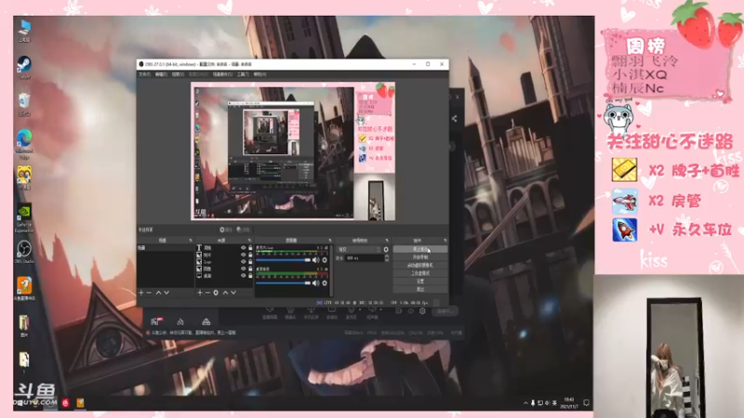The width and height of the screenshot is (744, 418).
Task: Toggle the lock on the second source row
Action: coord(250,255)
